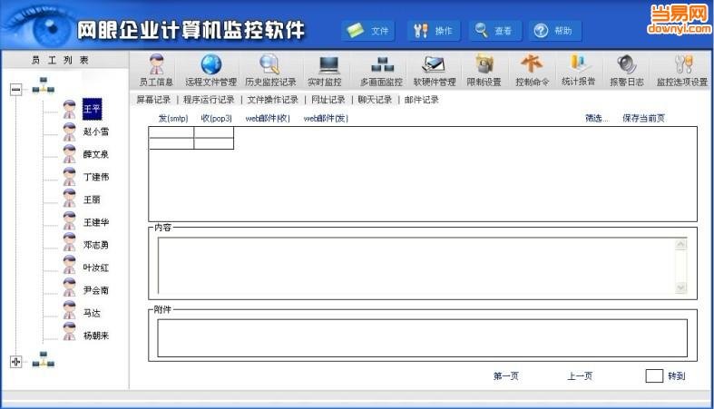Screen dimensions: 714x409
Task: Show 收(pop3) received mail records
Action: (x=216, y=118)
